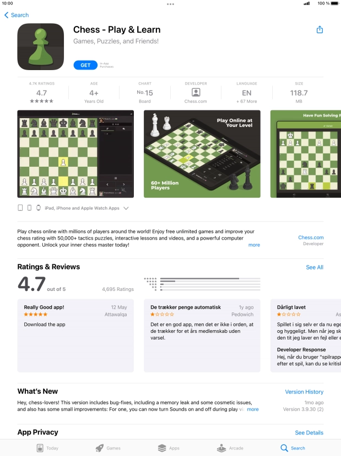The height and width of the screenshot is (456, 341).
Task: Open the chessboard starting position screenshot
Action: coord(75,154)
